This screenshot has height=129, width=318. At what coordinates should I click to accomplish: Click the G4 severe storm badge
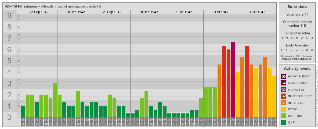pyautogui.click(x=283, y=83)
